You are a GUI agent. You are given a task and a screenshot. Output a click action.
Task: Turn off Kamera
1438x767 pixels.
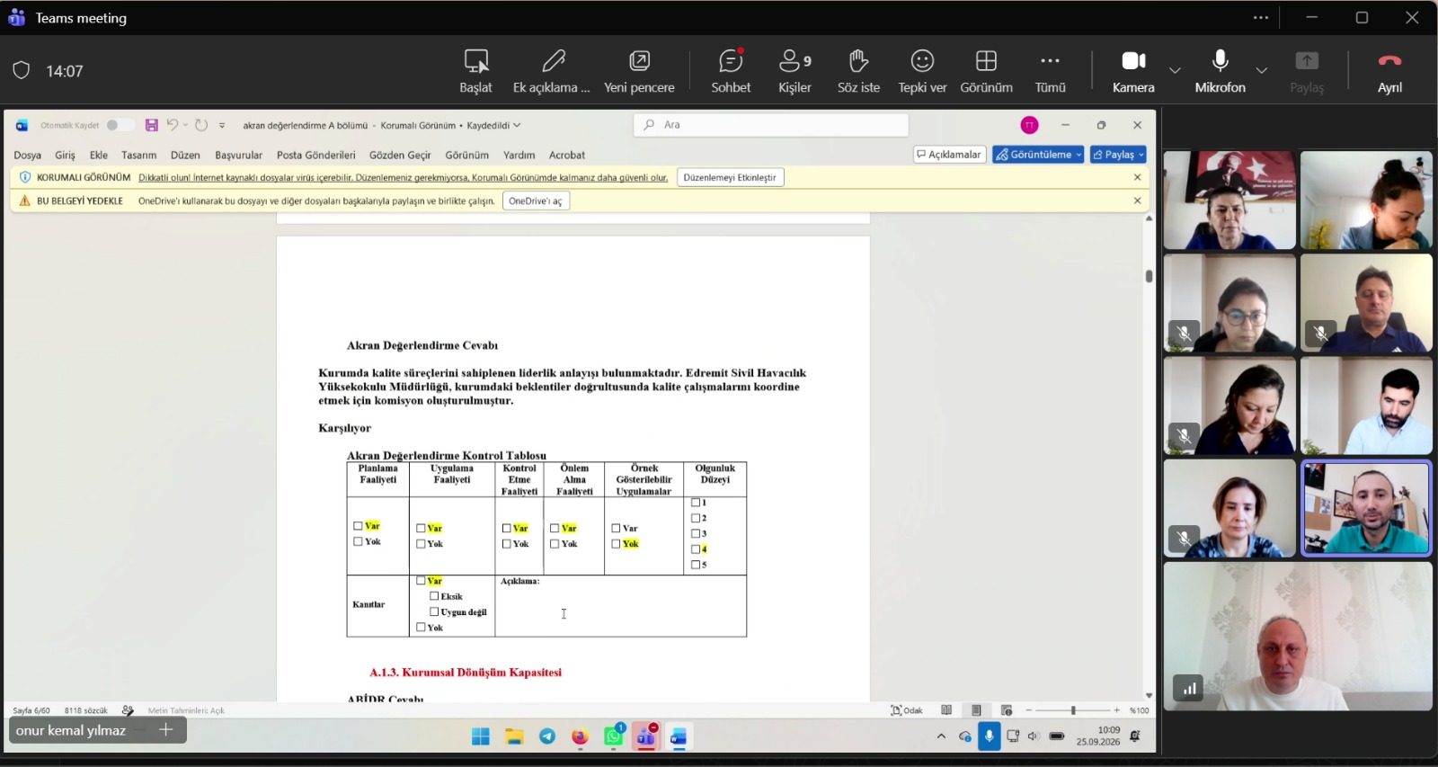point(1133,71)
